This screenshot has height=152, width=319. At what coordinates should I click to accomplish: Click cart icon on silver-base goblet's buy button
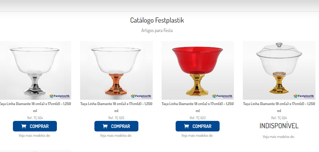(24, 126)
